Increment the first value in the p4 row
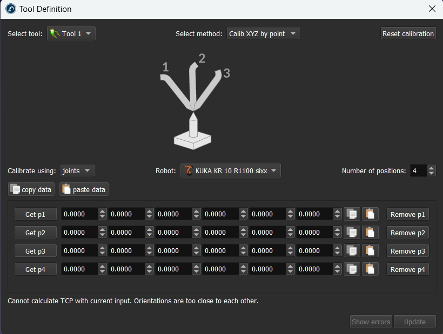 tap(103, 267)
